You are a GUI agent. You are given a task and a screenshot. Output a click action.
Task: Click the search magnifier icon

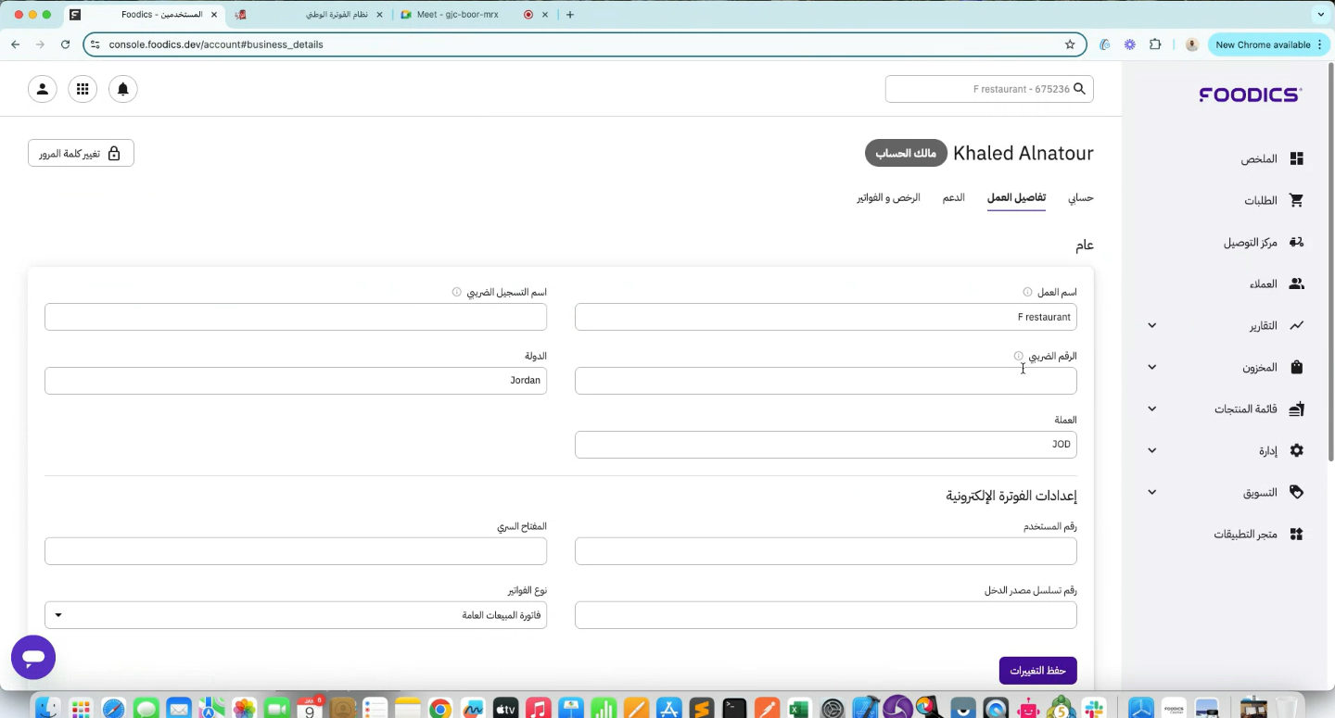click(x=1079, y=89)
